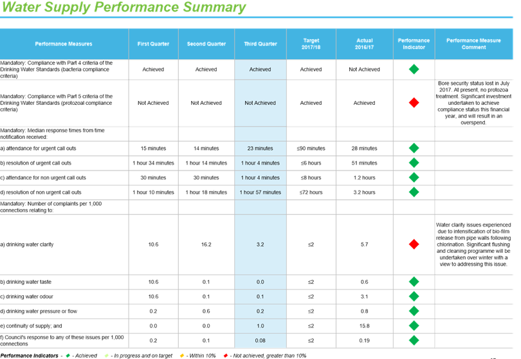This screenshot has width=521, height=359.
Task: Click green diamond for continuity of supply
Action: click(414, 326)
